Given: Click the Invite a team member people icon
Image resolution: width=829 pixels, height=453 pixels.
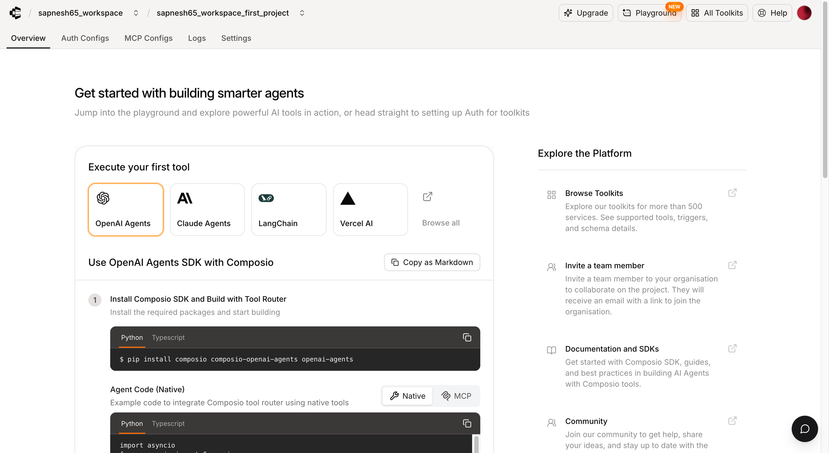Looking at the screenshot, I should pos(552,267).
